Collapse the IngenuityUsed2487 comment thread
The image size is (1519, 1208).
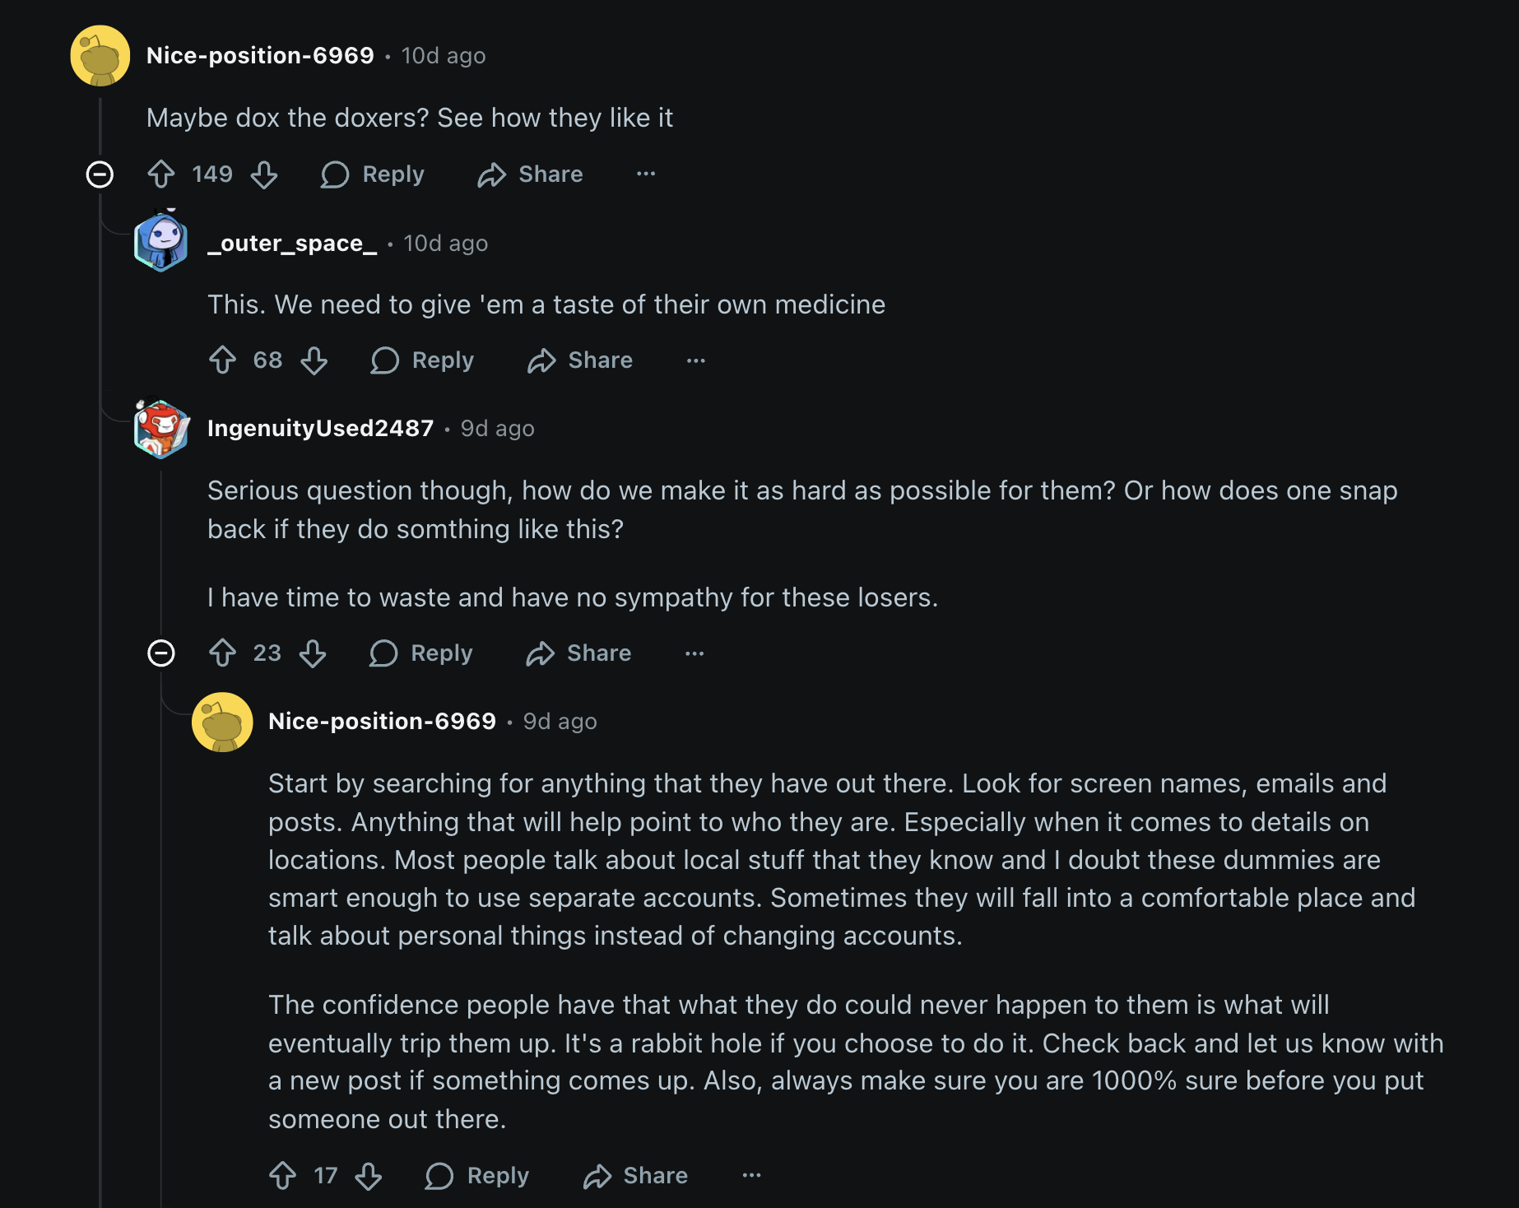pyautogui.click(x=161, y=653)
